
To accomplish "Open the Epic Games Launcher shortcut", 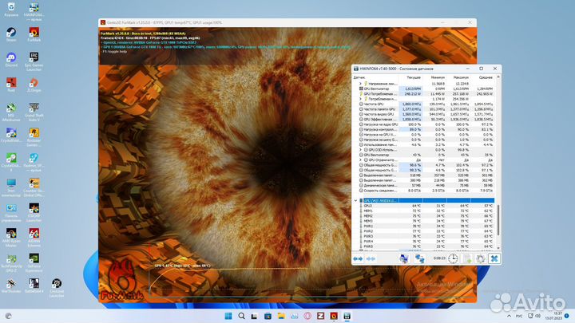I will [x=34, y=60].
